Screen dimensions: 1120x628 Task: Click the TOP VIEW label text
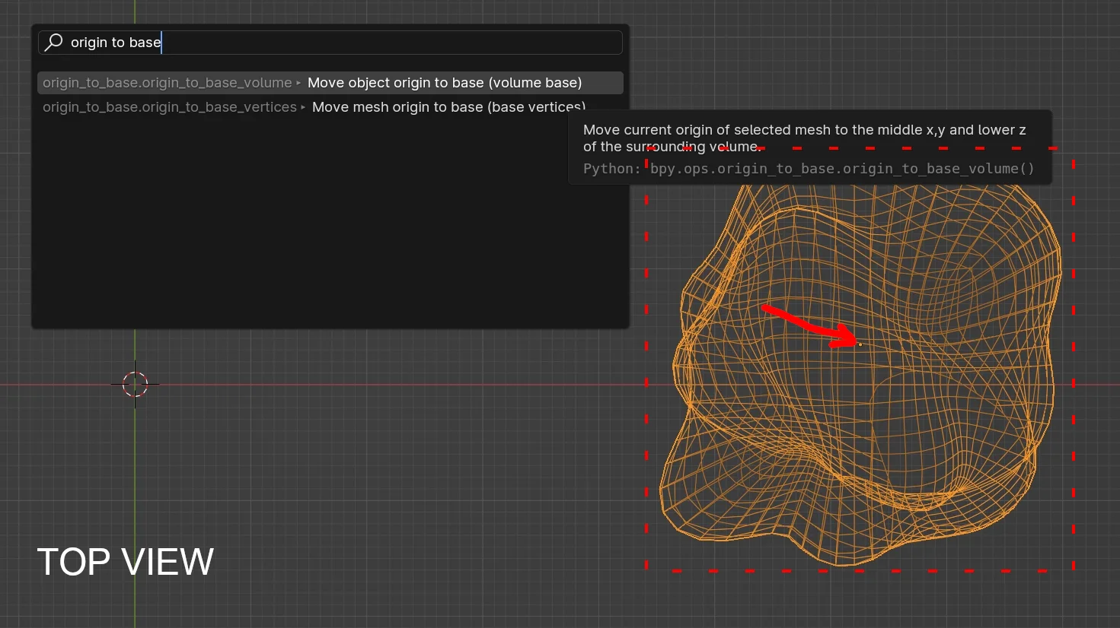pyautogui.click(x=125, y=563)
